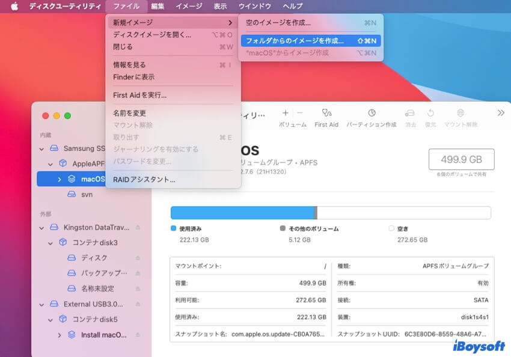Viewport: 511px width, 357px height.
Task: Click the First Aid stethoscope toolbar icon
Action: tap(326, 113)
